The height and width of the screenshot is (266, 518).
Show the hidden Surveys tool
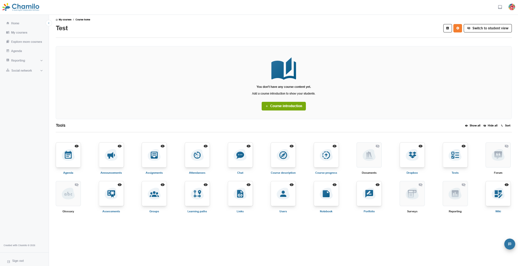tap(421, 185)
